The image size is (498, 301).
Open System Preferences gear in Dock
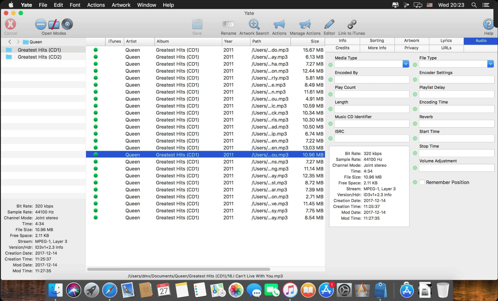[x=344, y=290]
